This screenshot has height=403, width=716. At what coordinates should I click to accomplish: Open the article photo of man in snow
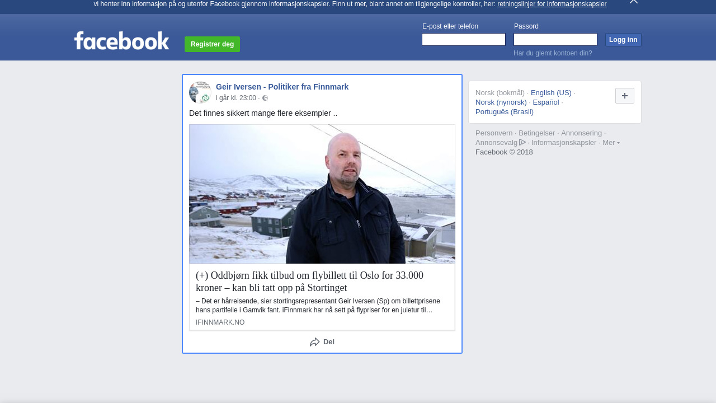322,194
